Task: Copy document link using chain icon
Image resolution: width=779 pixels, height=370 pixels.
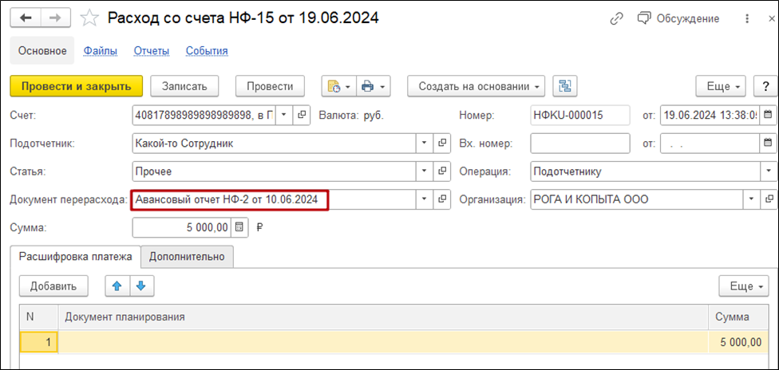Action: pos(616,18)
